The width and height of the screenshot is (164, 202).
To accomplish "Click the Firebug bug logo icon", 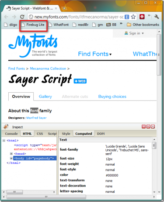I will coord(6,127).
